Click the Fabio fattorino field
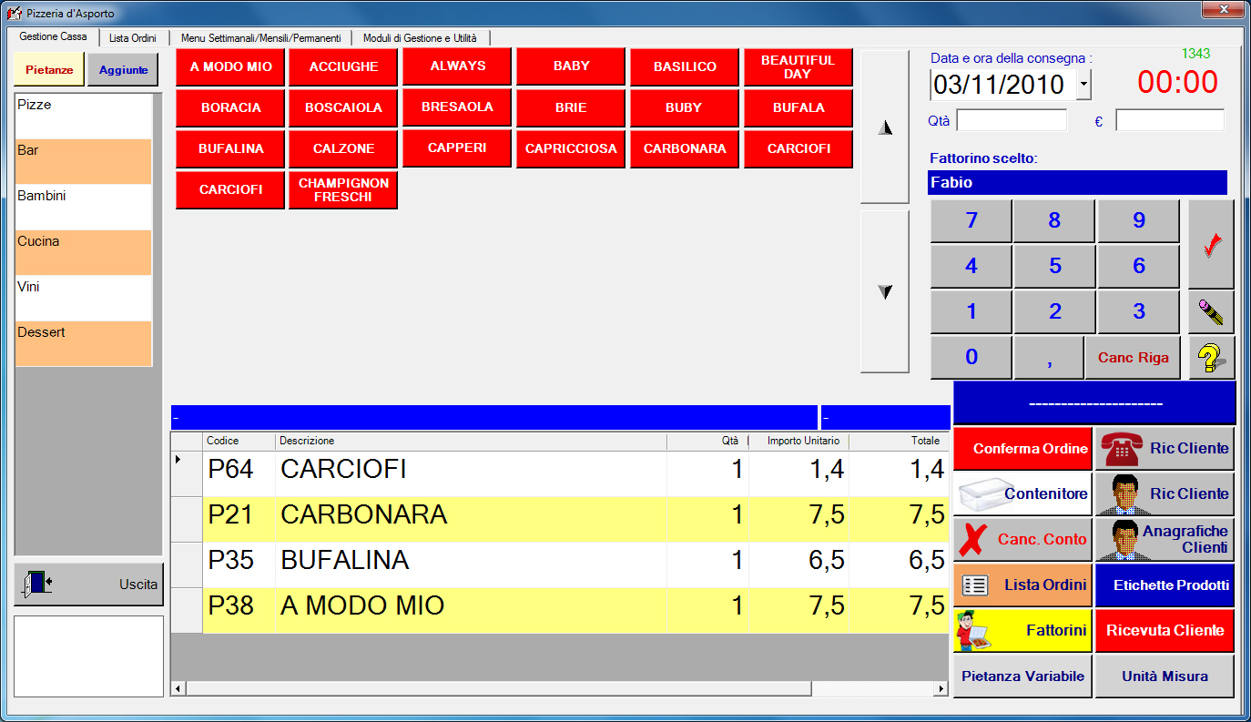Image resolution: width=1251 pixels, height=722 pixels. 1077,182
